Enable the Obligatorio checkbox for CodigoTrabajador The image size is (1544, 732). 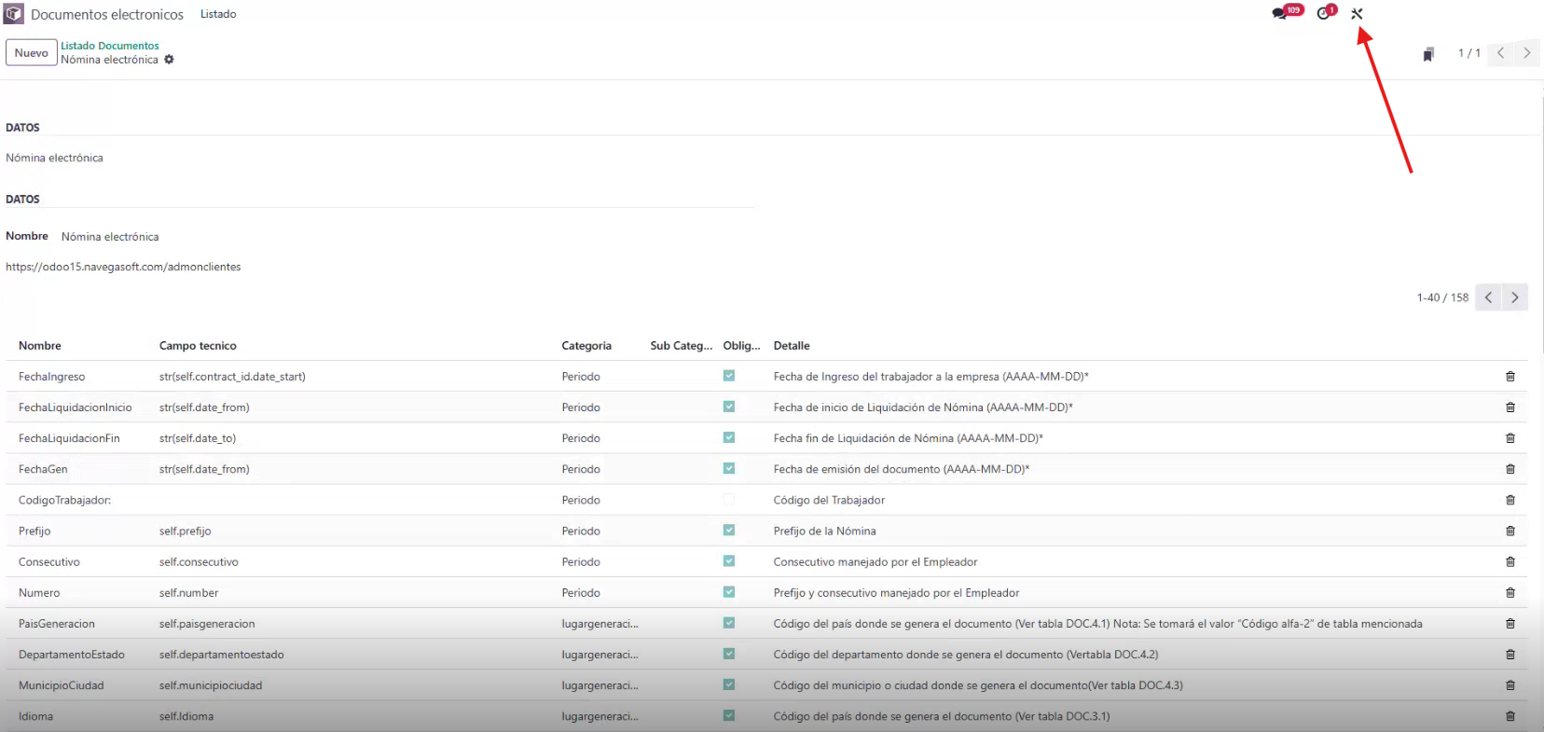pyautogui.click(x=729, y=500)
